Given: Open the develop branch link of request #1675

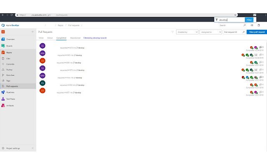Looking at the screenshot, I should (81, 48).
